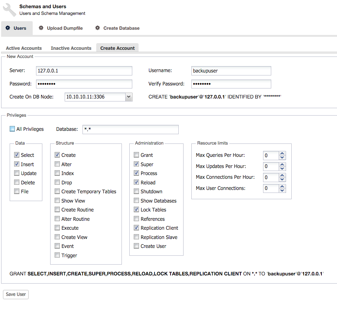Check the Alter Routine privilege

[x=57, y=219]
